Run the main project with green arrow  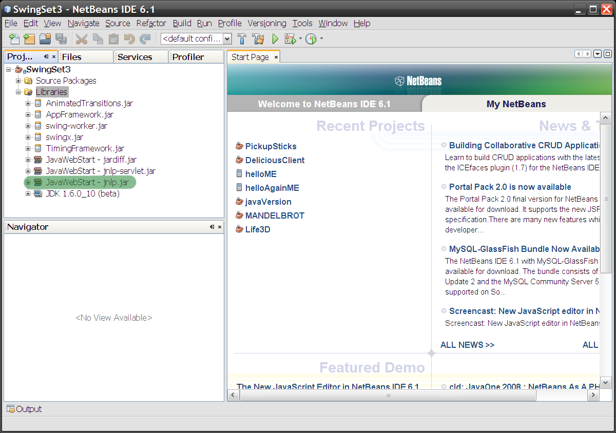pyautogui.click(x=275, y=39)
